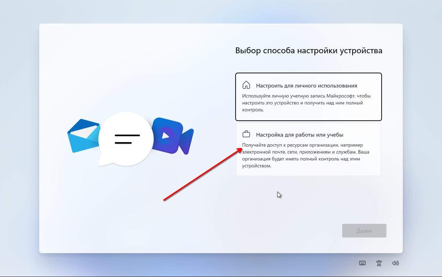Select the Настройка для работы или учебы option

point(308,149)
